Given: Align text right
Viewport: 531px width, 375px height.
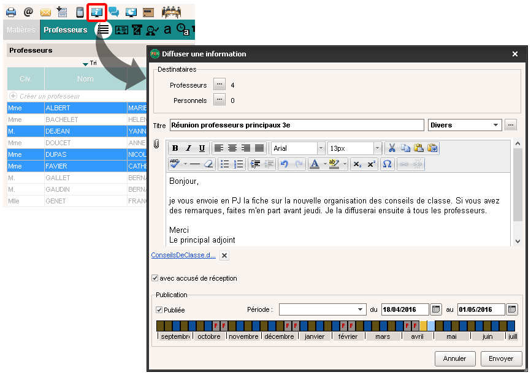Looking at the screenshot, I should [245, 148].
